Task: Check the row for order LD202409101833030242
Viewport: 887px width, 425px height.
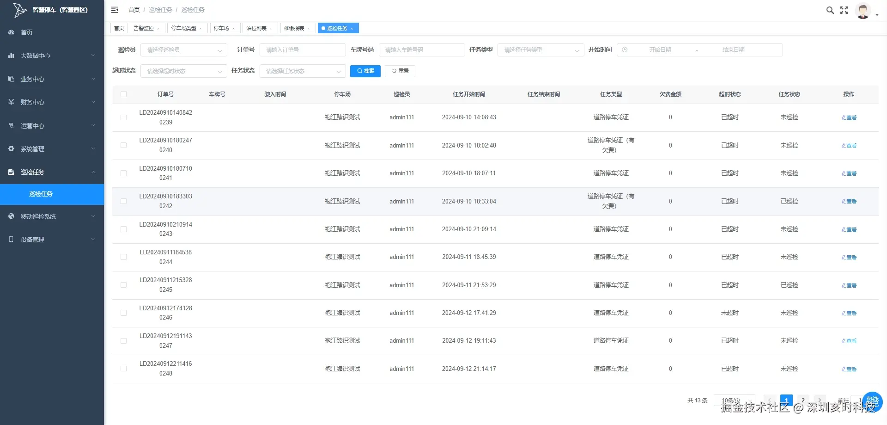Action: coord(123,201)
